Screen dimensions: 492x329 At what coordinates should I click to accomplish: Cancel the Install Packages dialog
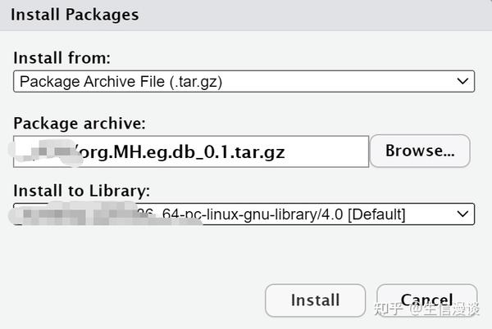(x=426, y=300)
